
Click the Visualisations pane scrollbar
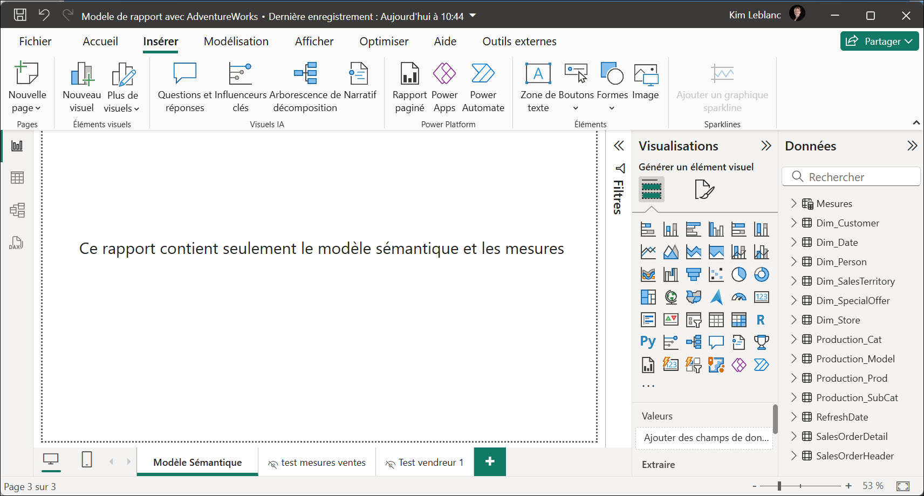pyautogui.click(x=775, y=419)
